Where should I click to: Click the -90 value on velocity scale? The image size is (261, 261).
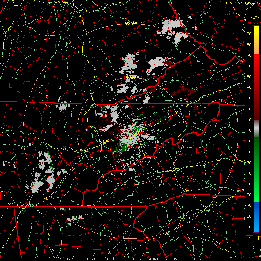click(248, 227)
